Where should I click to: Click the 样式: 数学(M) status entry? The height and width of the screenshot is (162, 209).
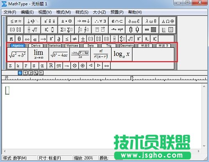(x=15, y=158)
